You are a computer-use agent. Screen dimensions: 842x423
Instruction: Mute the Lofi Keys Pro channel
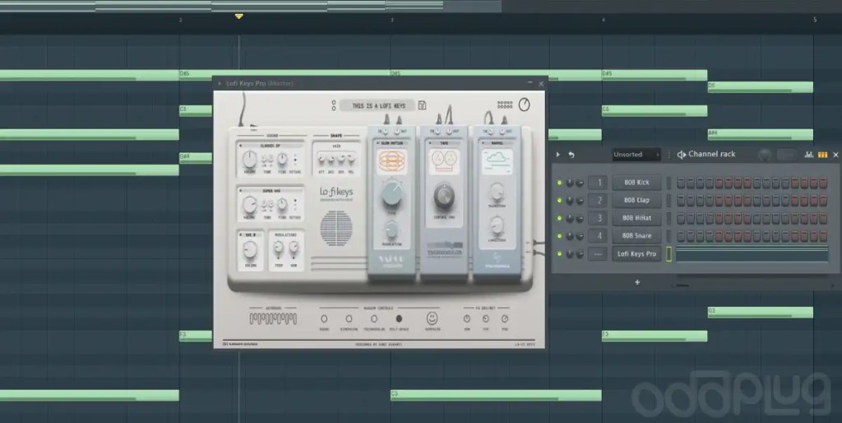[x=559, y=254]
